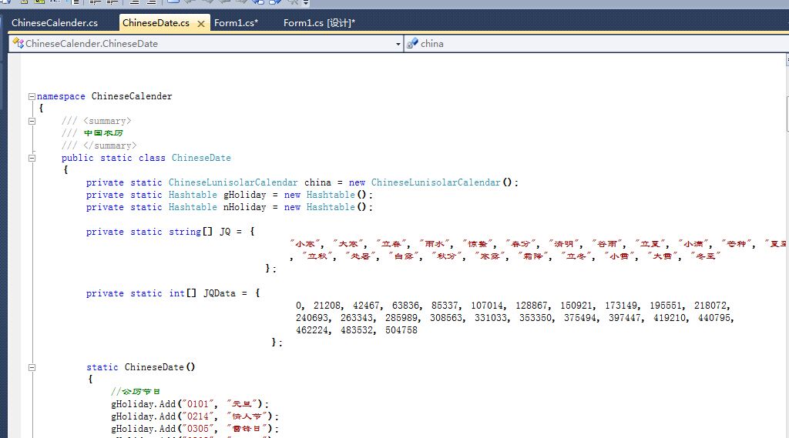Click the "芒种" string literal
This screenshot has height=438, width=789.
[736, 244]
